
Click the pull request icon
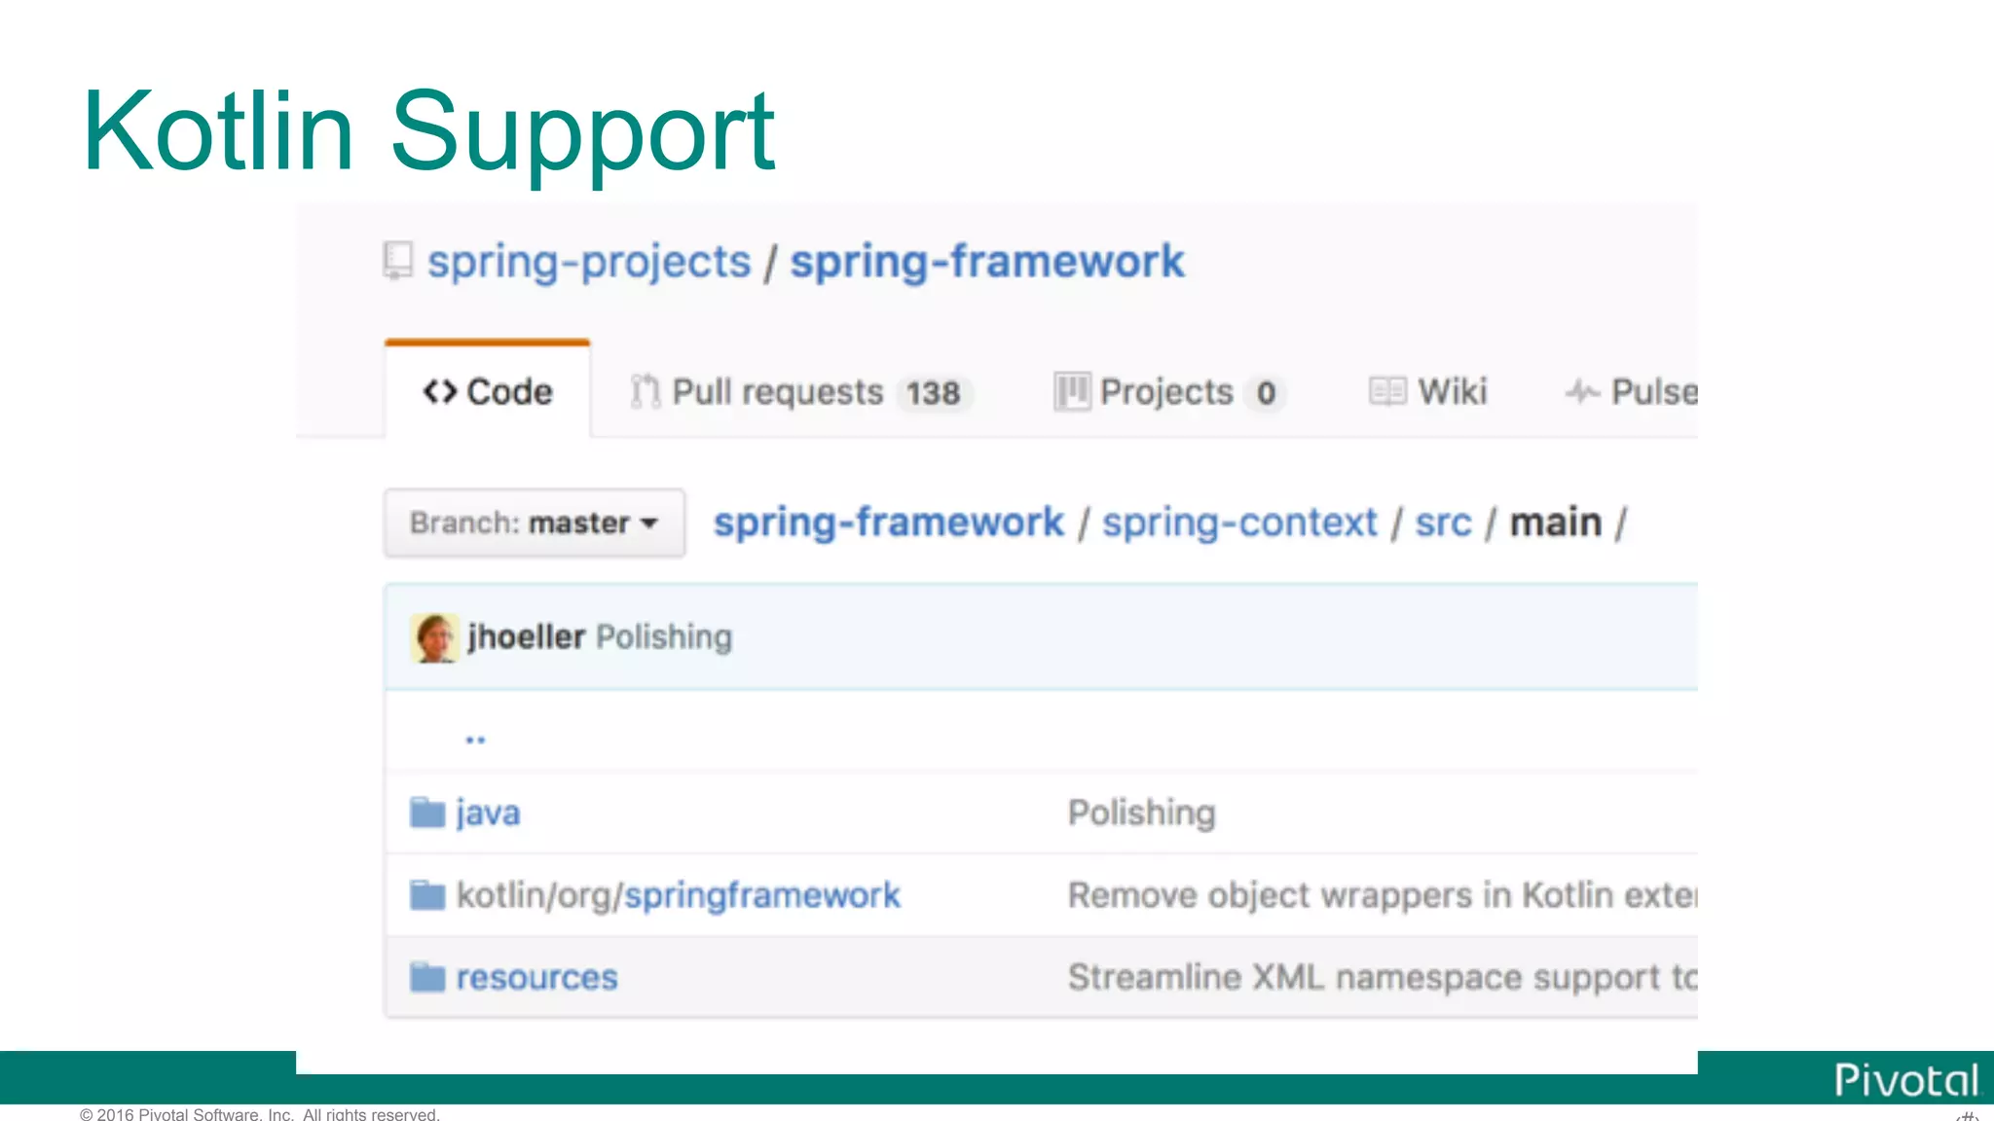[x=645, y=392]
